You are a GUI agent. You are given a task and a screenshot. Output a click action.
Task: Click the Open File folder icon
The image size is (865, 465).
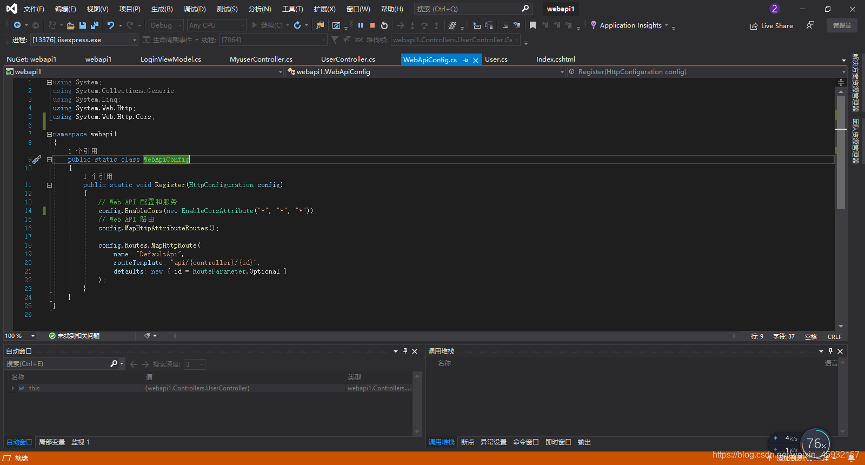(70, 25)
